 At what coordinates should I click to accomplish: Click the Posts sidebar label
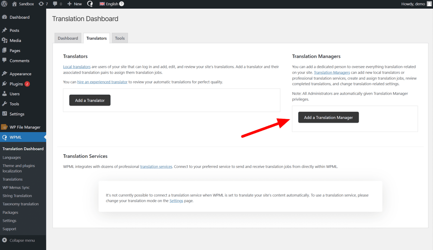14,30
